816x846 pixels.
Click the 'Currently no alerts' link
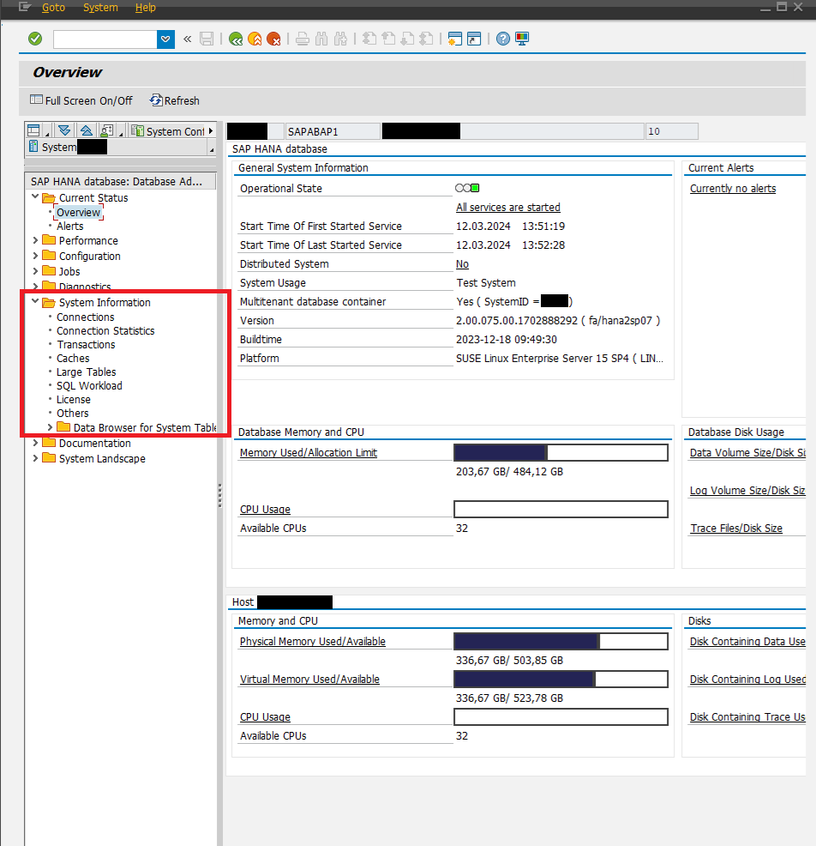pos(733,188)
